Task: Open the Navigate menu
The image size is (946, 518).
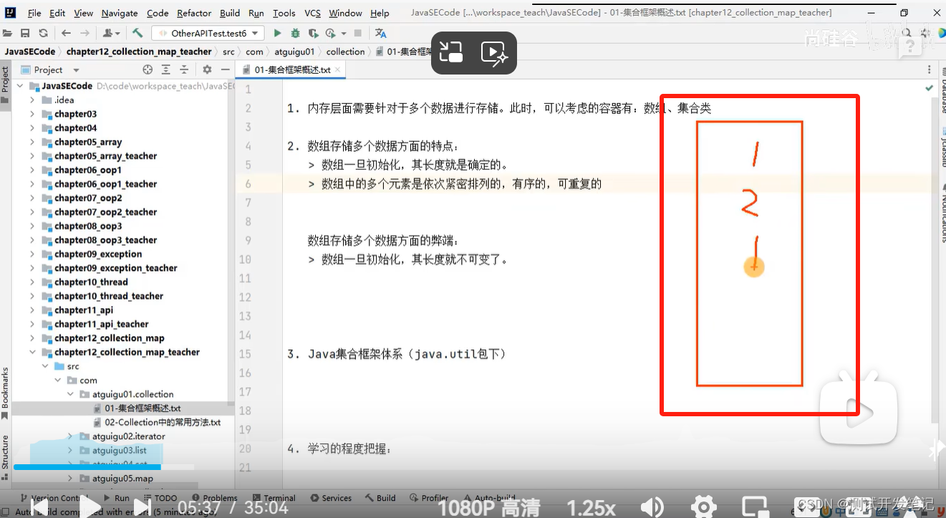Action: coord(120,13)
